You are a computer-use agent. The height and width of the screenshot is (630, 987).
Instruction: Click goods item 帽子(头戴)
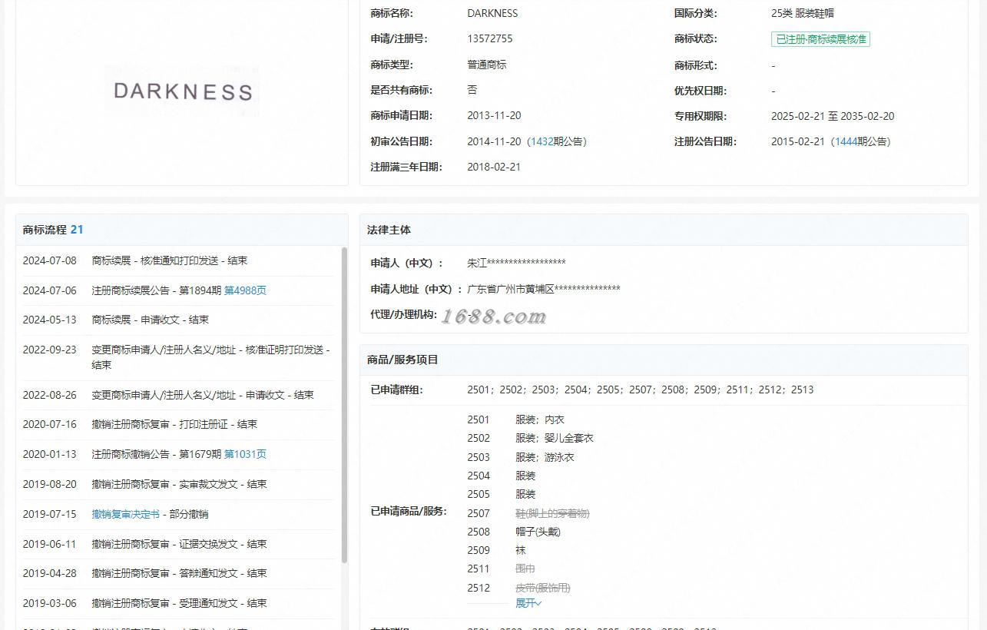point(538,532)
